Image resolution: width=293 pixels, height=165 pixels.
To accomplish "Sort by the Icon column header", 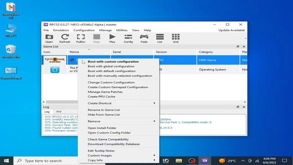I will click(x=54, y=52).
